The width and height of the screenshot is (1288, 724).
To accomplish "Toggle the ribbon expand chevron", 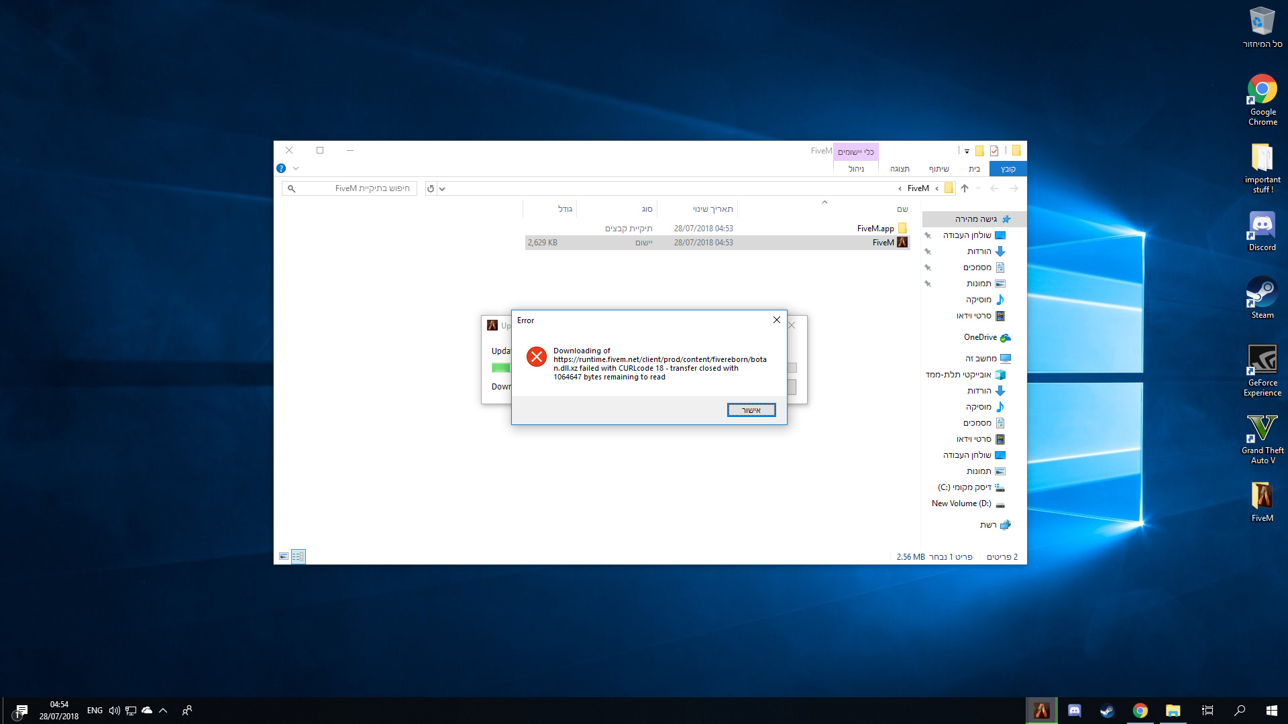I will (296, 168).
